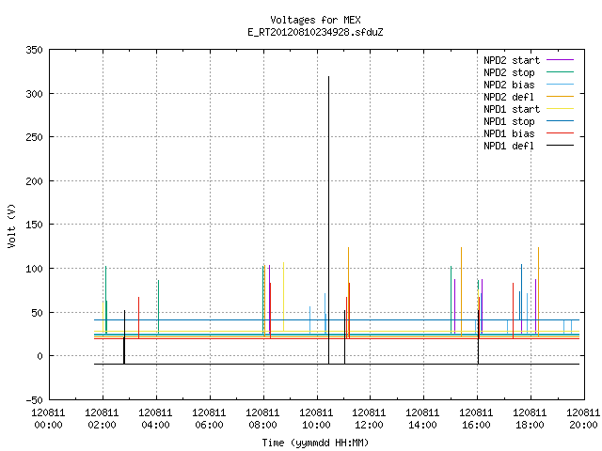
Task: Click the 'Time (yymmdd HH:MM)' x-axis label
Action: [x=315, y=443]
